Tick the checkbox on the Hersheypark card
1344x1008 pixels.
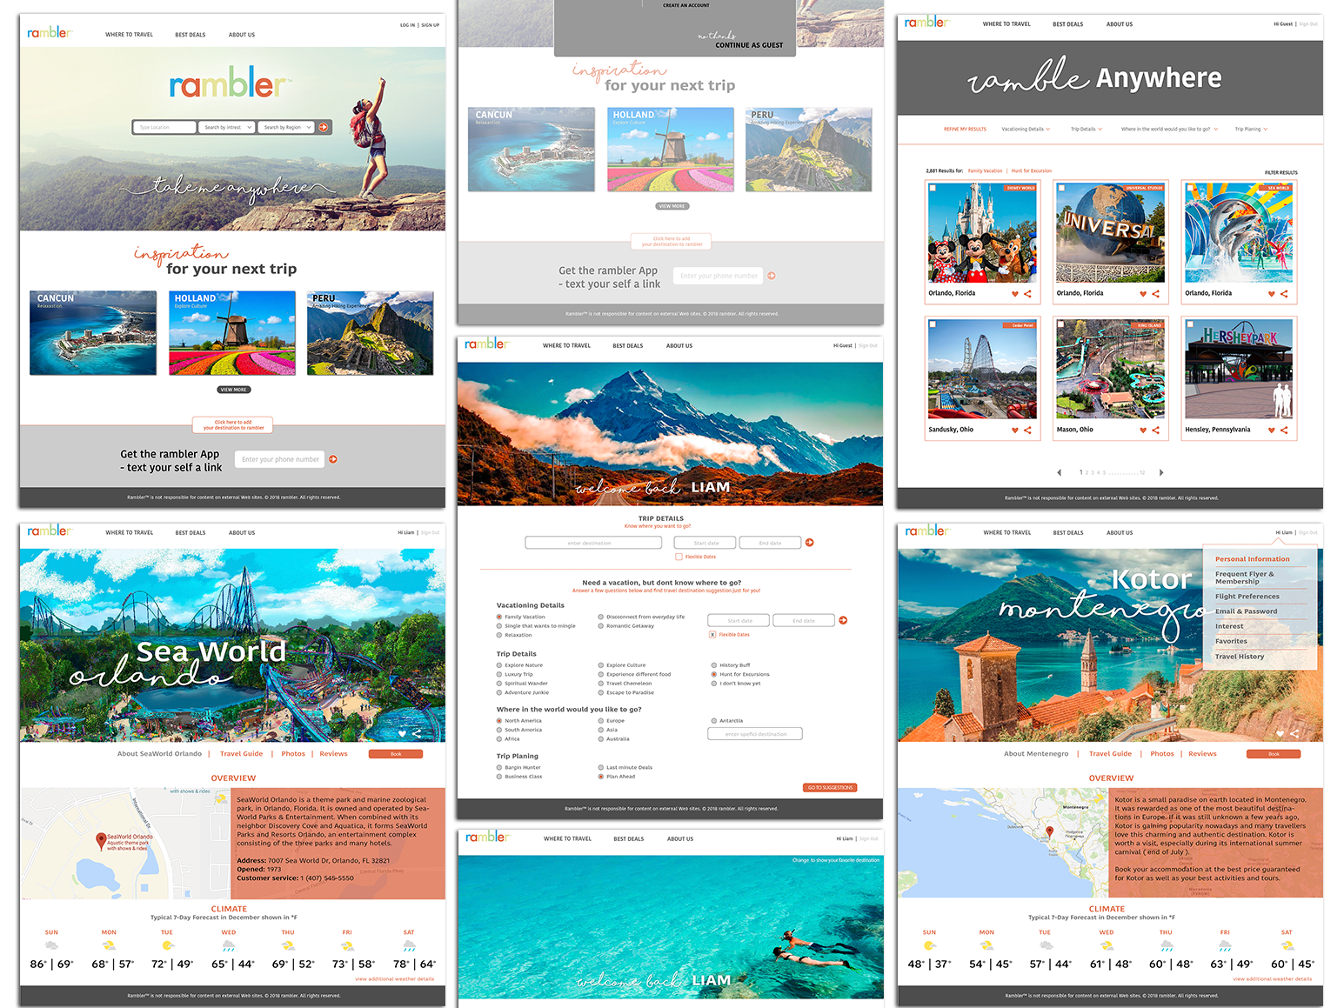[x=1189, y=324]
